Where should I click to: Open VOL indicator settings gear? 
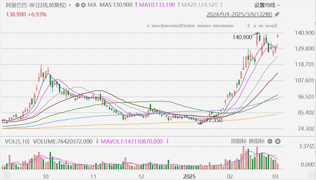(270, 141)
